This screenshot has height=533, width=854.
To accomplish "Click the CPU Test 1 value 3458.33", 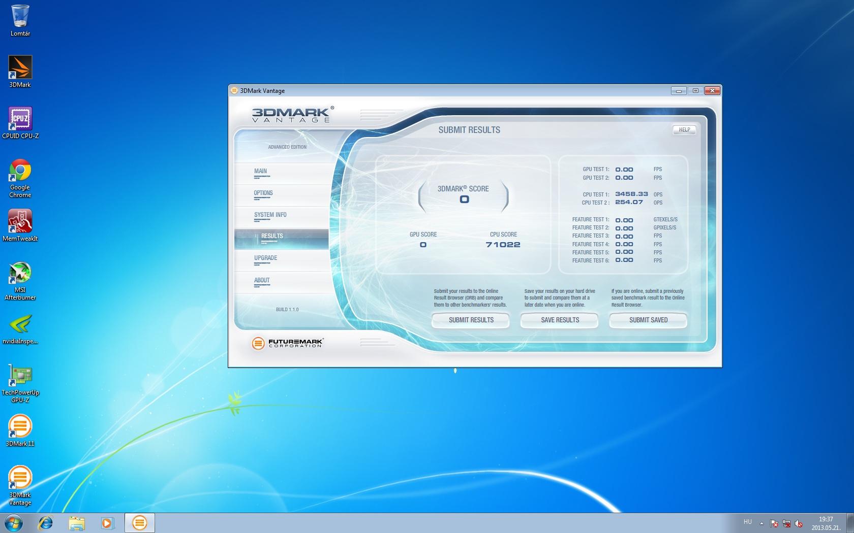I will click(631, 194).
